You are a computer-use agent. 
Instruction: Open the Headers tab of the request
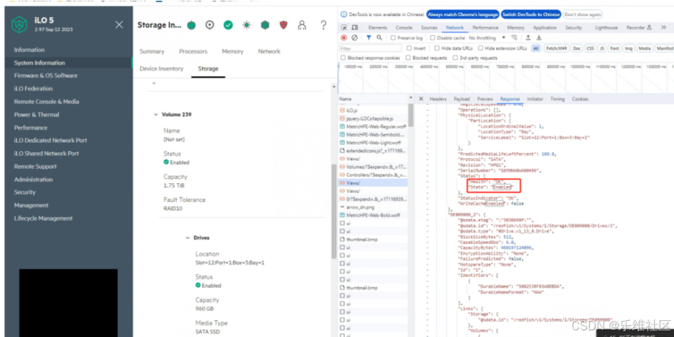pyautogui.click(x=438, y=99)
